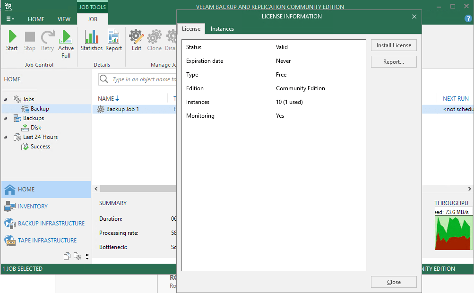The image size is (474, 293).
Task: Click the Jobs node icon
Action: tap(17, 99)
